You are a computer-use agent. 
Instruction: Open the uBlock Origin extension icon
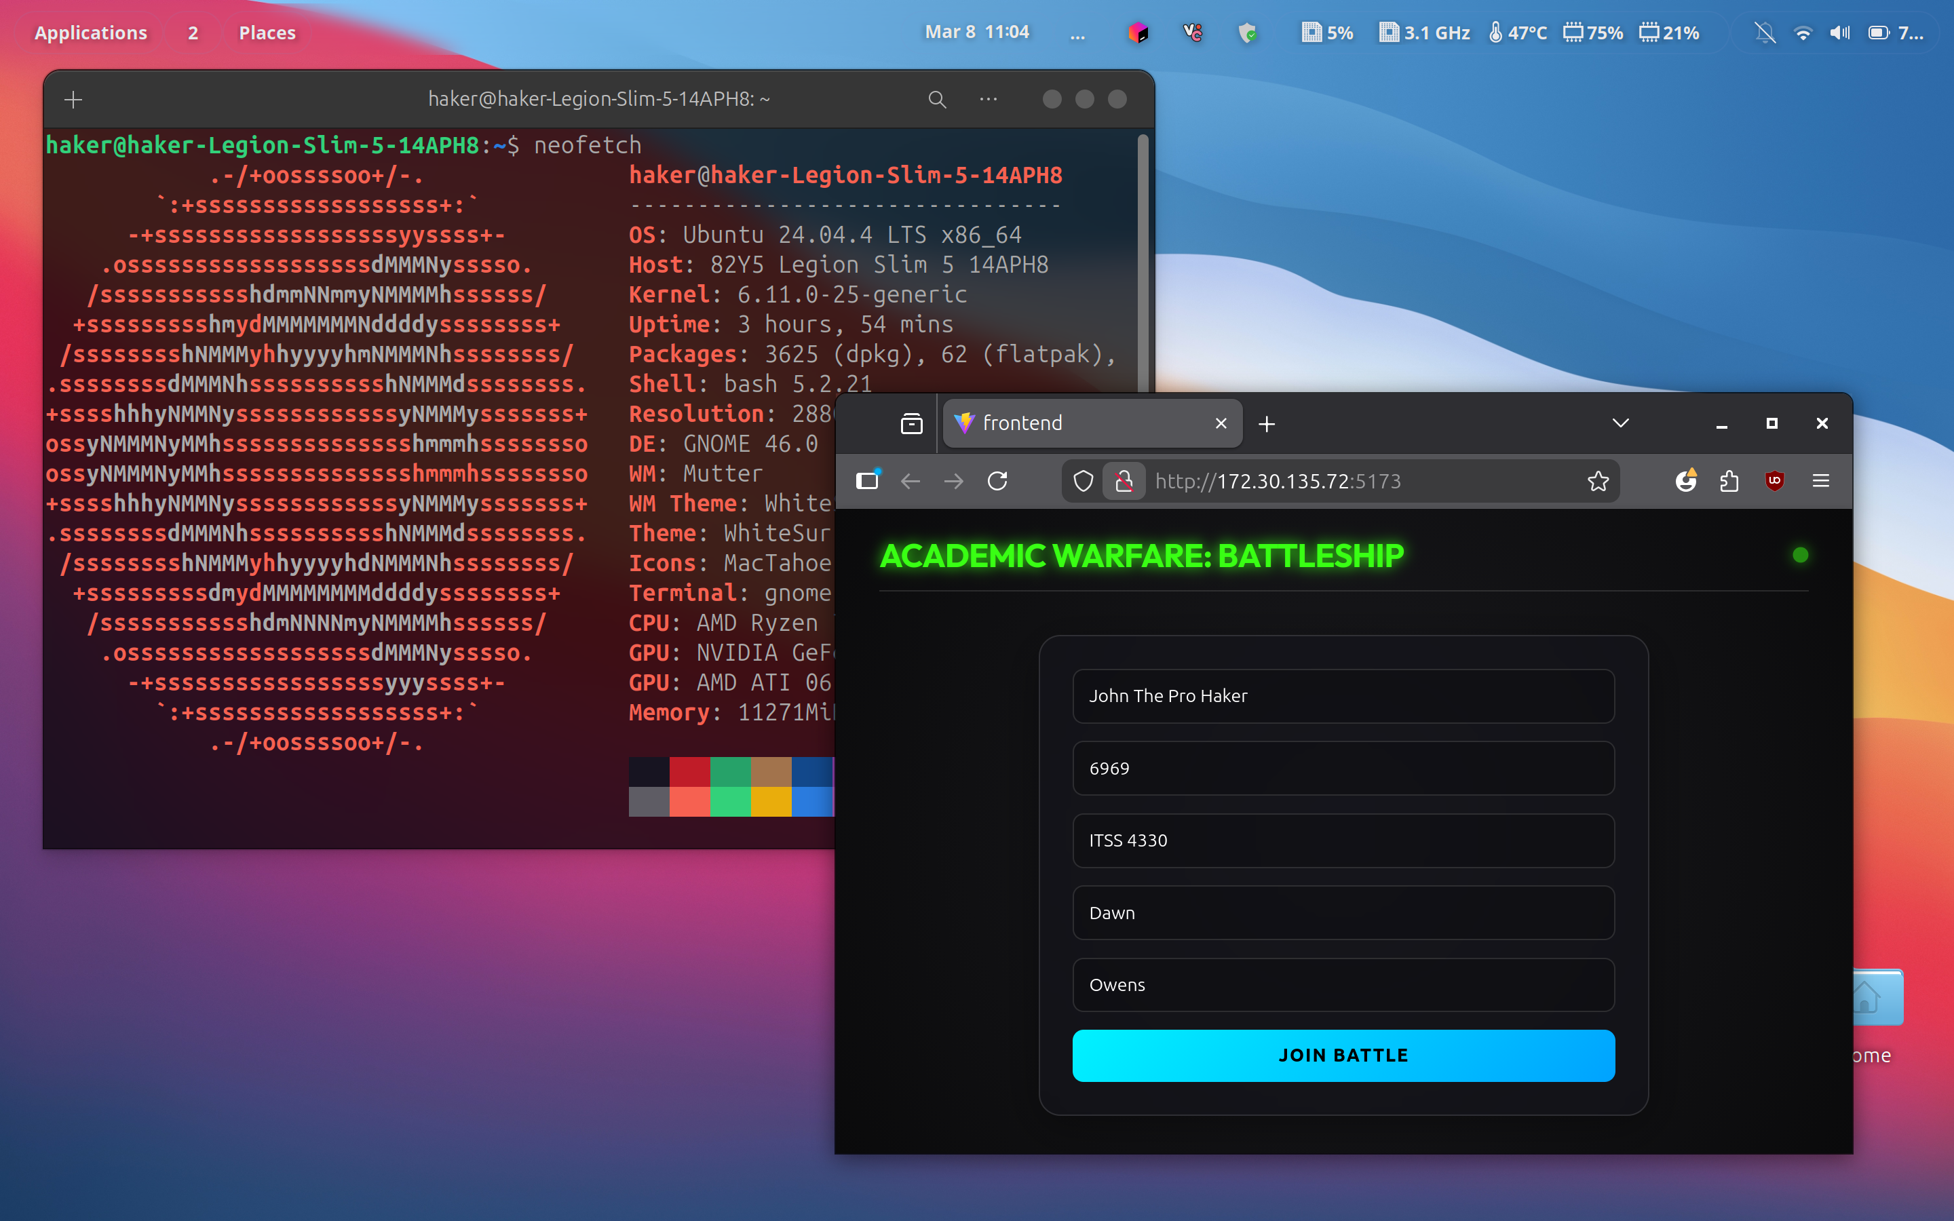point(1774,482)
